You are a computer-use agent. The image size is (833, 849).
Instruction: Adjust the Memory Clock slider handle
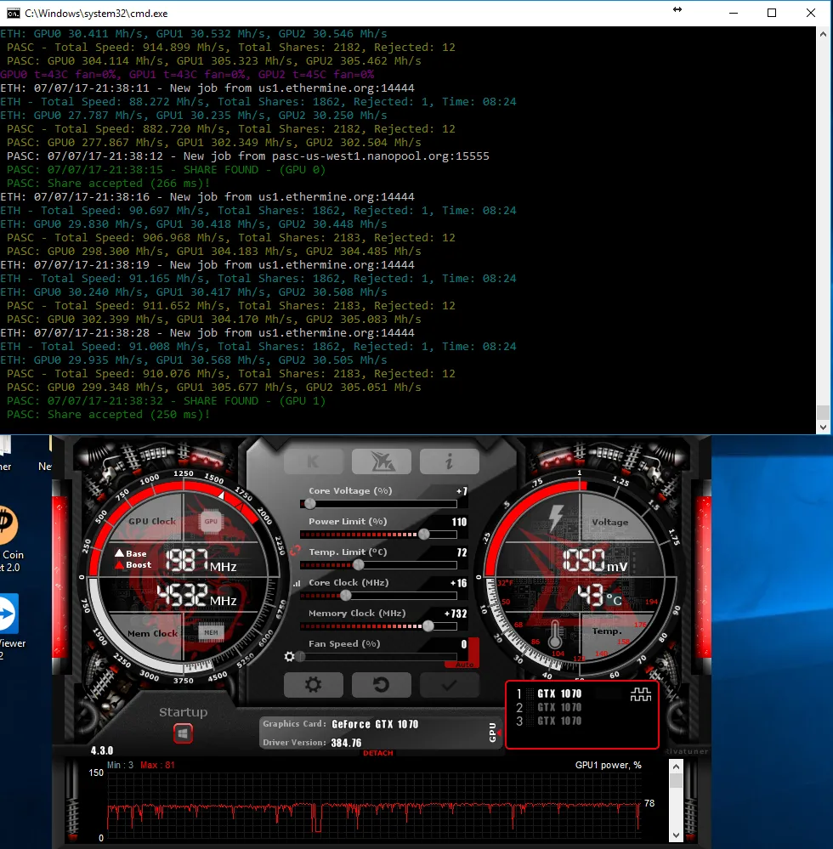pyautogui.click(x=428, y=626)
